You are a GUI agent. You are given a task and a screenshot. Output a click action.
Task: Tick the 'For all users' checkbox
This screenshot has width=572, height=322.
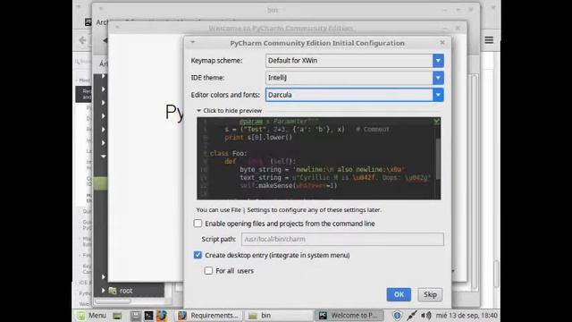(x=208, y=270)
